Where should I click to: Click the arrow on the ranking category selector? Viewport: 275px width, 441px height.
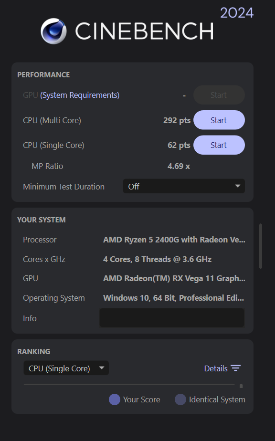point(102,368)
